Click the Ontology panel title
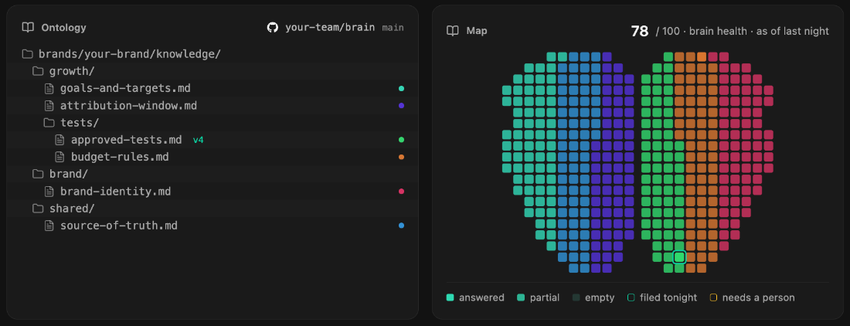The image size is (850, 326). click(x=63, y=28)
